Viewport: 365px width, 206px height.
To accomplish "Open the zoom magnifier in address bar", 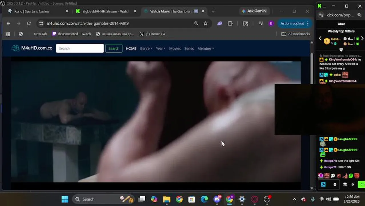I will (196, 23).
